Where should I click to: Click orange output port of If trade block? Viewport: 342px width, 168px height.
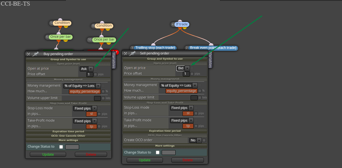tap(180, 28)
